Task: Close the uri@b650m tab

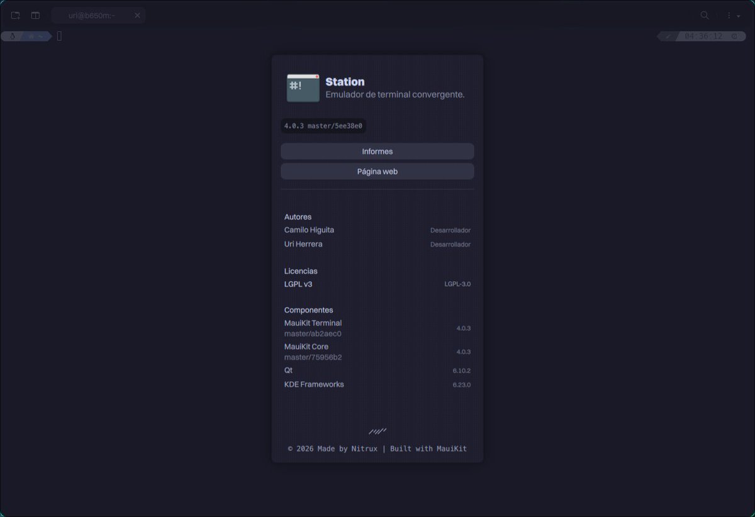Action: [x=137, y=15]
